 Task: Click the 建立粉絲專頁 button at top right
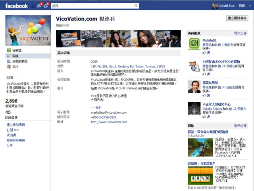coord(237,18)
